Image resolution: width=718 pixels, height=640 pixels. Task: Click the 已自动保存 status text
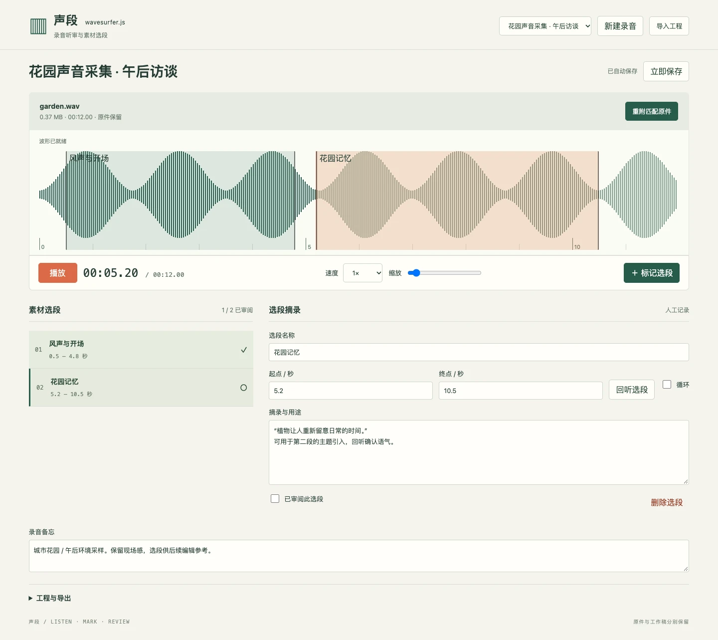pyautogui.click(x=622, y=71)
